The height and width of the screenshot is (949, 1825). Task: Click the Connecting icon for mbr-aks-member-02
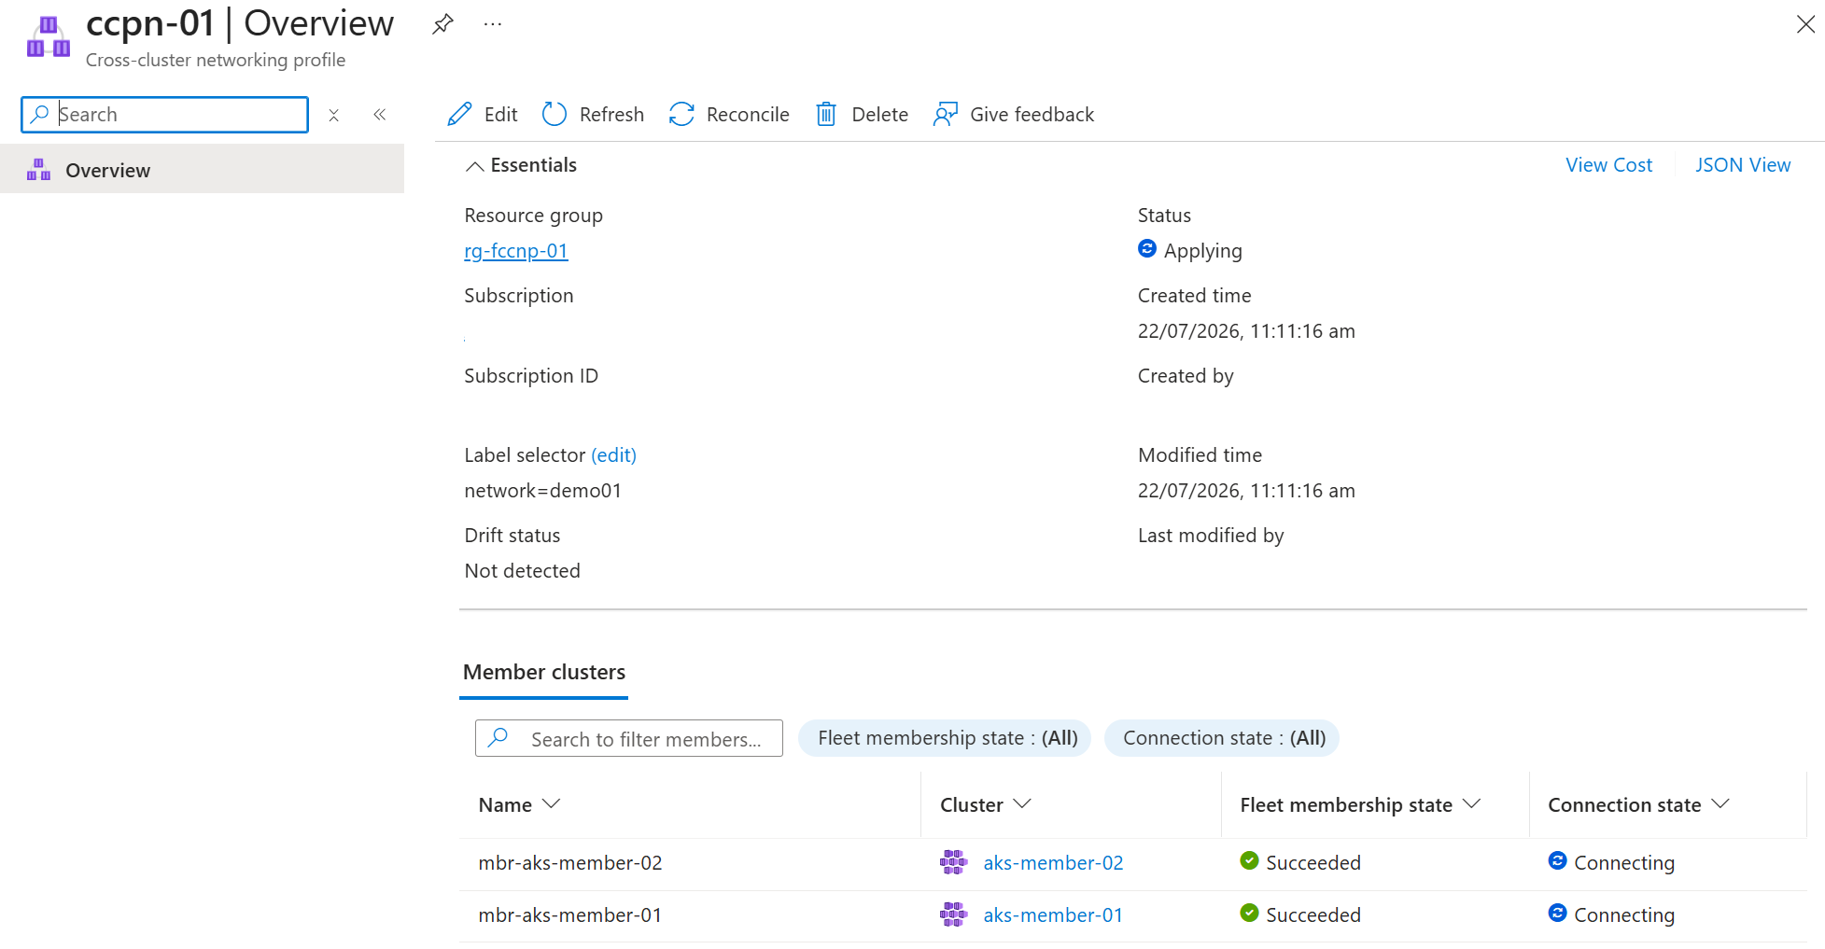pyautogui.click(x=1557, y=860)
